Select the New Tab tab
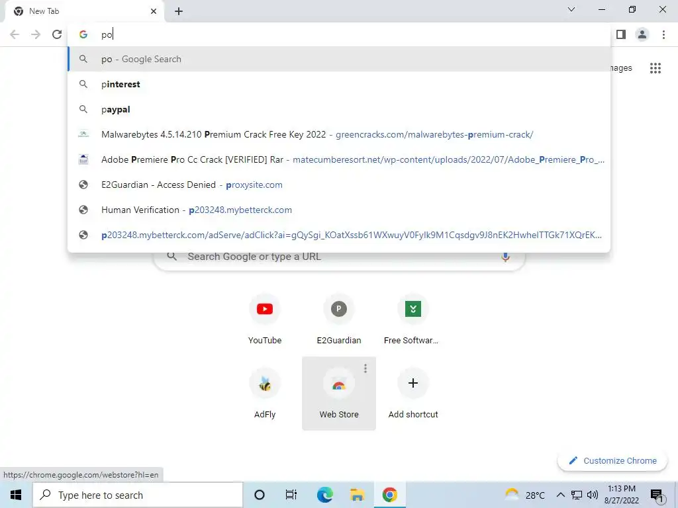 [85, 11]
